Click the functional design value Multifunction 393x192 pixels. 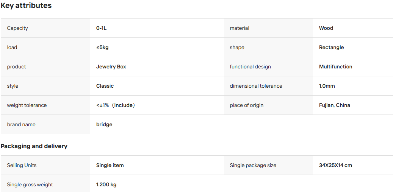tap(336, 67)
